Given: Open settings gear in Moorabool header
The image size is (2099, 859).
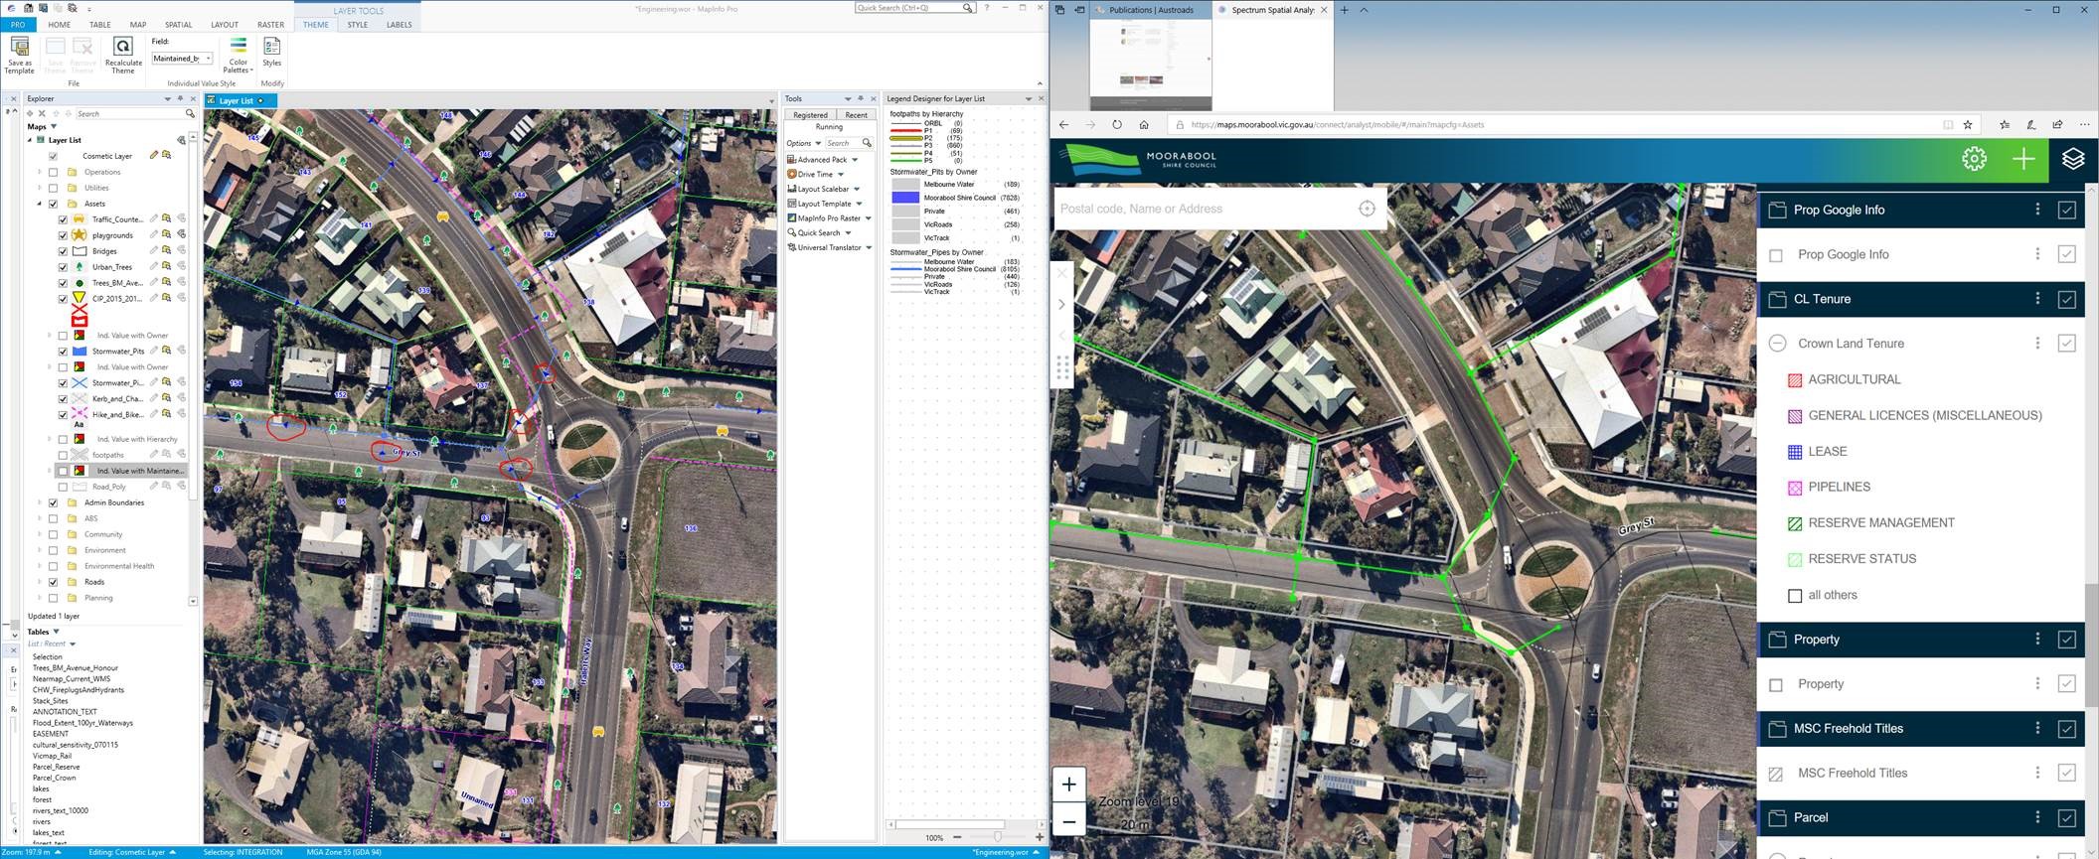Looking at the screenshot, I should point(1974,159).
